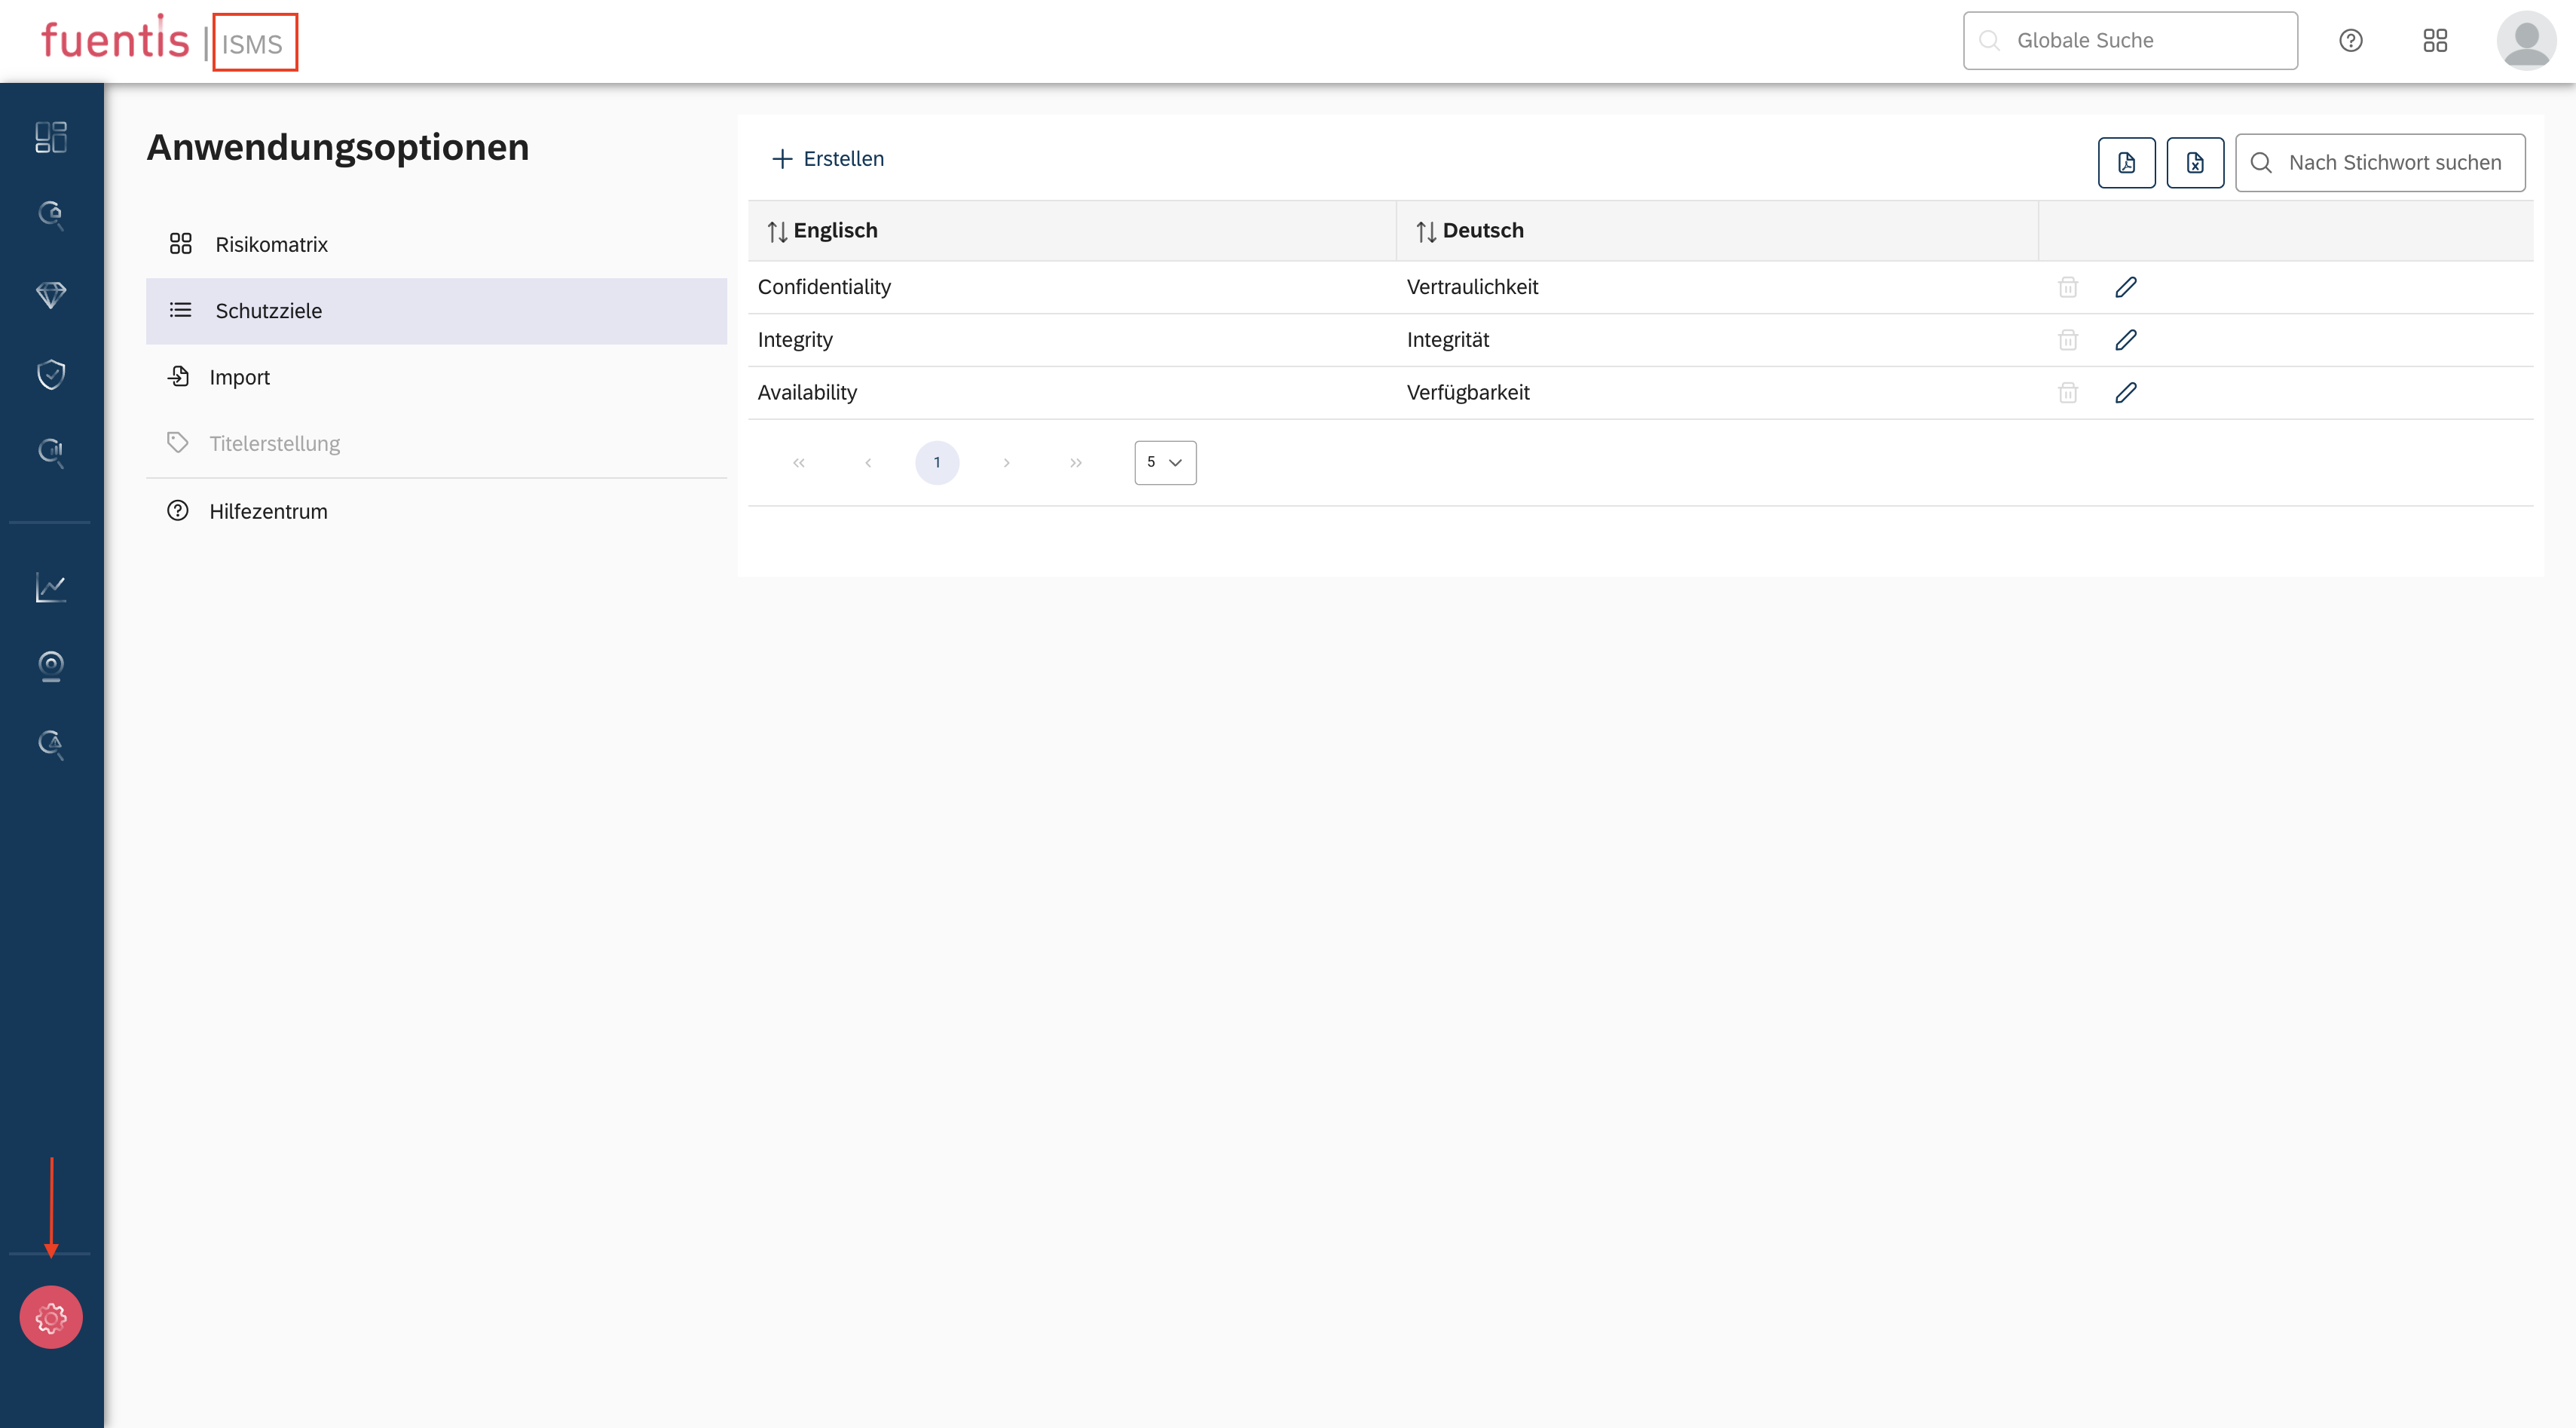The image size is (2576, 1428).
Task: Click the Erstellen button
Action: (x=828, y=159)
